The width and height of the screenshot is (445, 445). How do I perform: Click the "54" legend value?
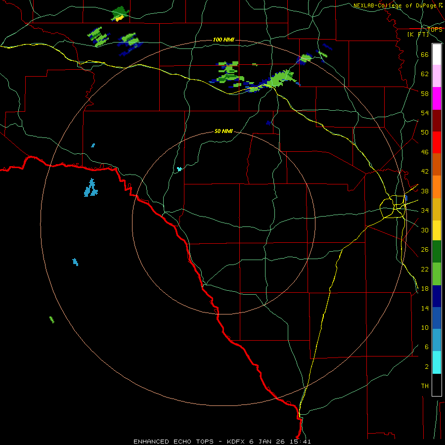pyautogui.click(x=425, y=113)
